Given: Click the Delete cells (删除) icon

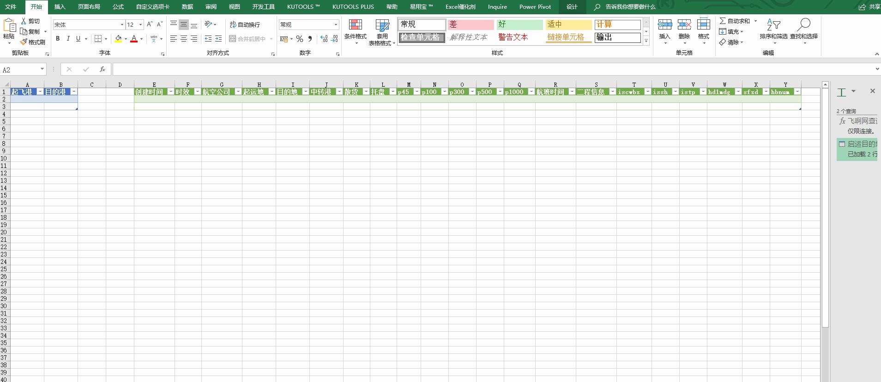Looking at the screenshot, I should (x=684, y=25).
